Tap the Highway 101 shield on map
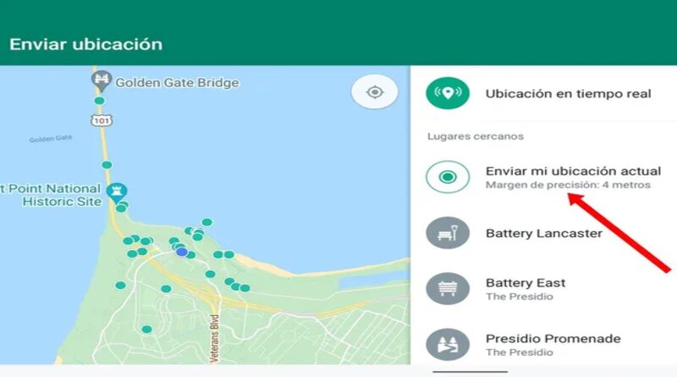Image resolution: width=677 pixels, height=377 pixels. coord(102,120)
